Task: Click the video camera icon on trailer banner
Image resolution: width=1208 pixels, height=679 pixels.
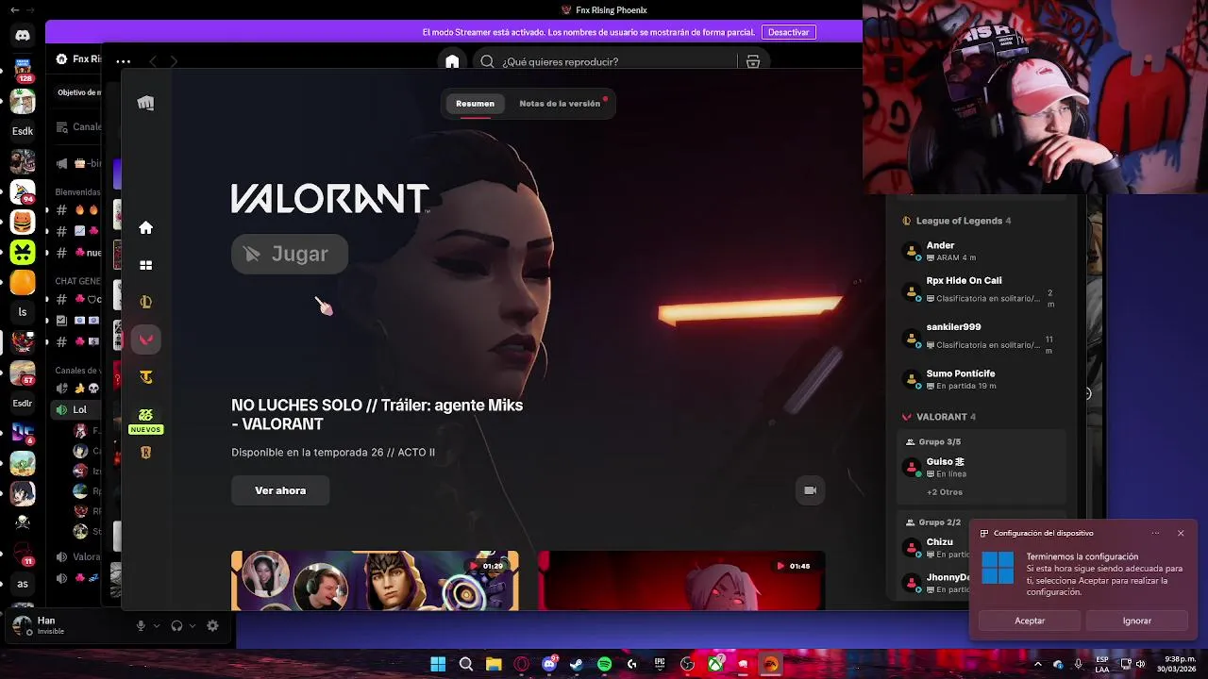Action: 810,490
